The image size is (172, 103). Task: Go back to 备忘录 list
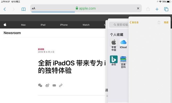[x=134, y=22]
